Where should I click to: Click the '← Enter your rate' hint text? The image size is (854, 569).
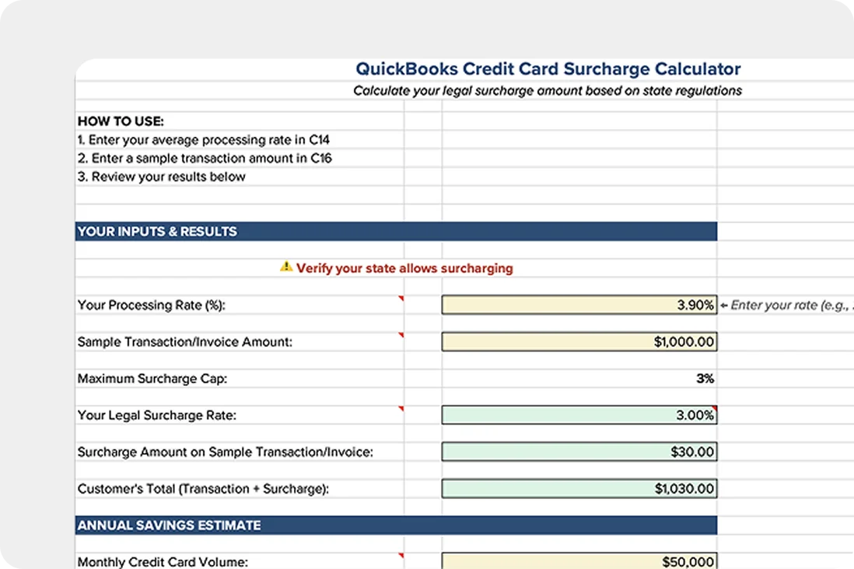[786, 305]
